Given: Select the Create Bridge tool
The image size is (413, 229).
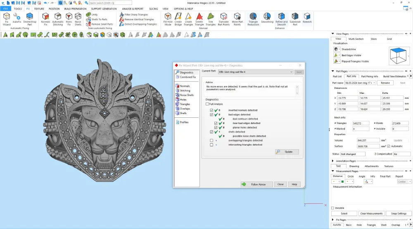Looking at the screenshot, I should point(178,19).
